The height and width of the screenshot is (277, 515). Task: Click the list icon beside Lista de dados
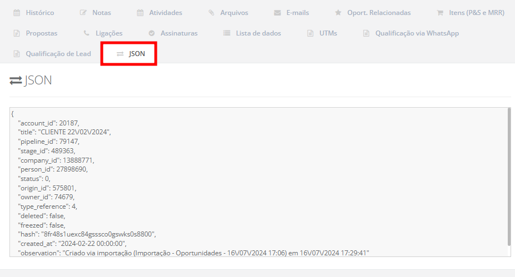tap(227, 33)
